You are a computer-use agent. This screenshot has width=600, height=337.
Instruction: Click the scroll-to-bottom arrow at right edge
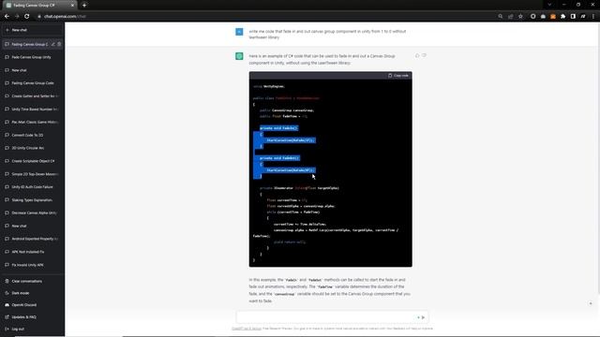[591, 303]
